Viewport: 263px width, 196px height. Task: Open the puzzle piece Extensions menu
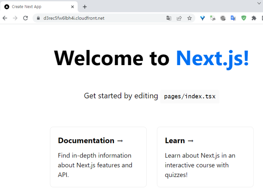254,18
